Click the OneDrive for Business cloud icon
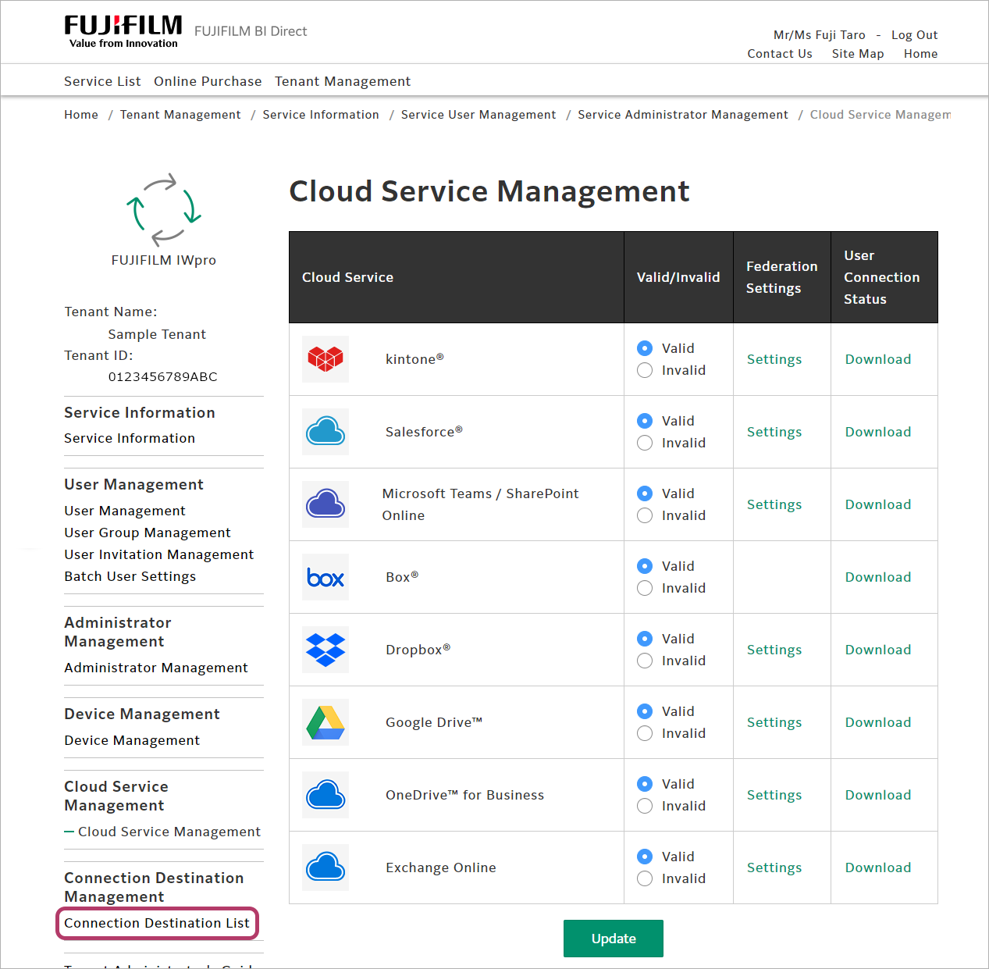The image size is (989, 969). (x=326, y=795)
